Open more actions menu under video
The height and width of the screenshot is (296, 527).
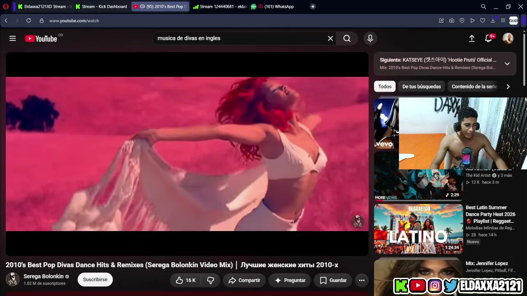[x=361, y=280]
